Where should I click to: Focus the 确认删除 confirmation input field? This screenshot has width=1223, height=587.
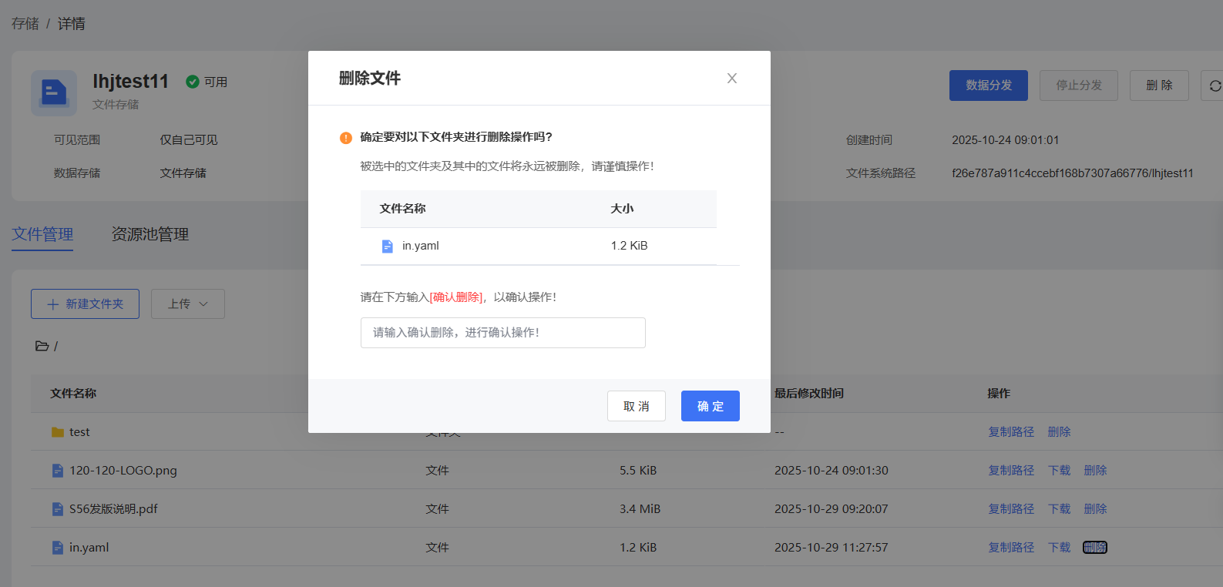(x=502, y=333)
